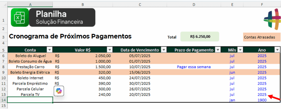Viewport: 281px width, 109px height.
Task: Select column F header
Action: [262, 4]
